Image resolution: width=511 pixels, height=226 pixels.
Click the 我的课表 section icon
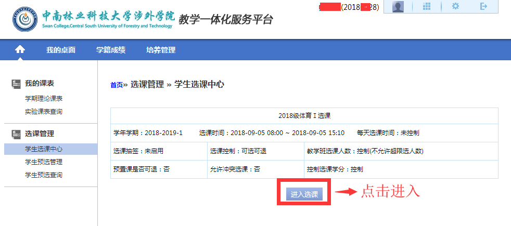coord(16,84)
